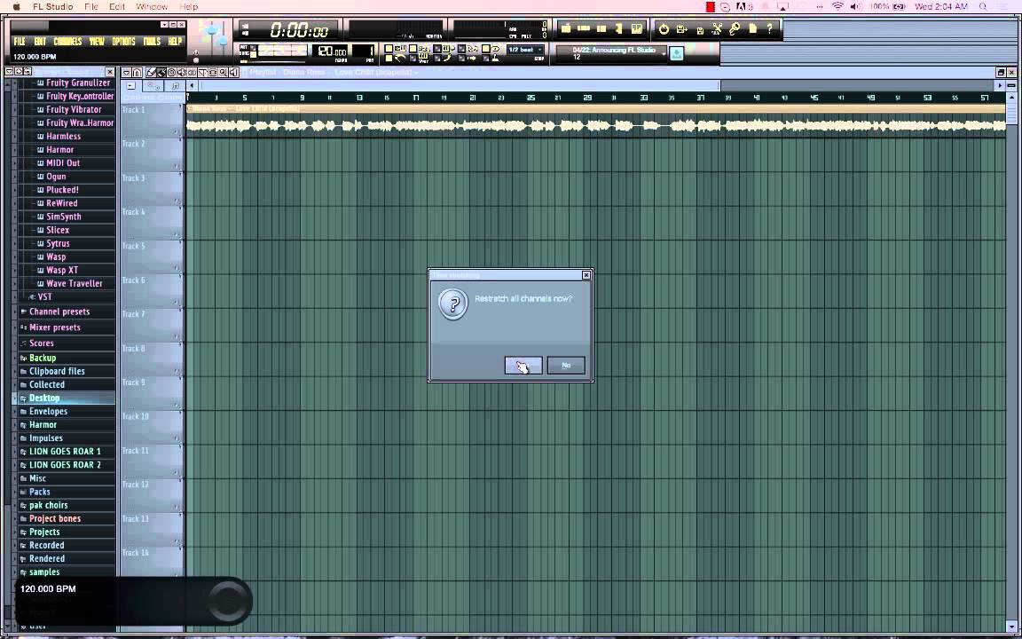Image resolution: width=1022 pixels, height=639 pixels.
Task: Expand the Backup folder in the browser
Action: tap(43, 358)
